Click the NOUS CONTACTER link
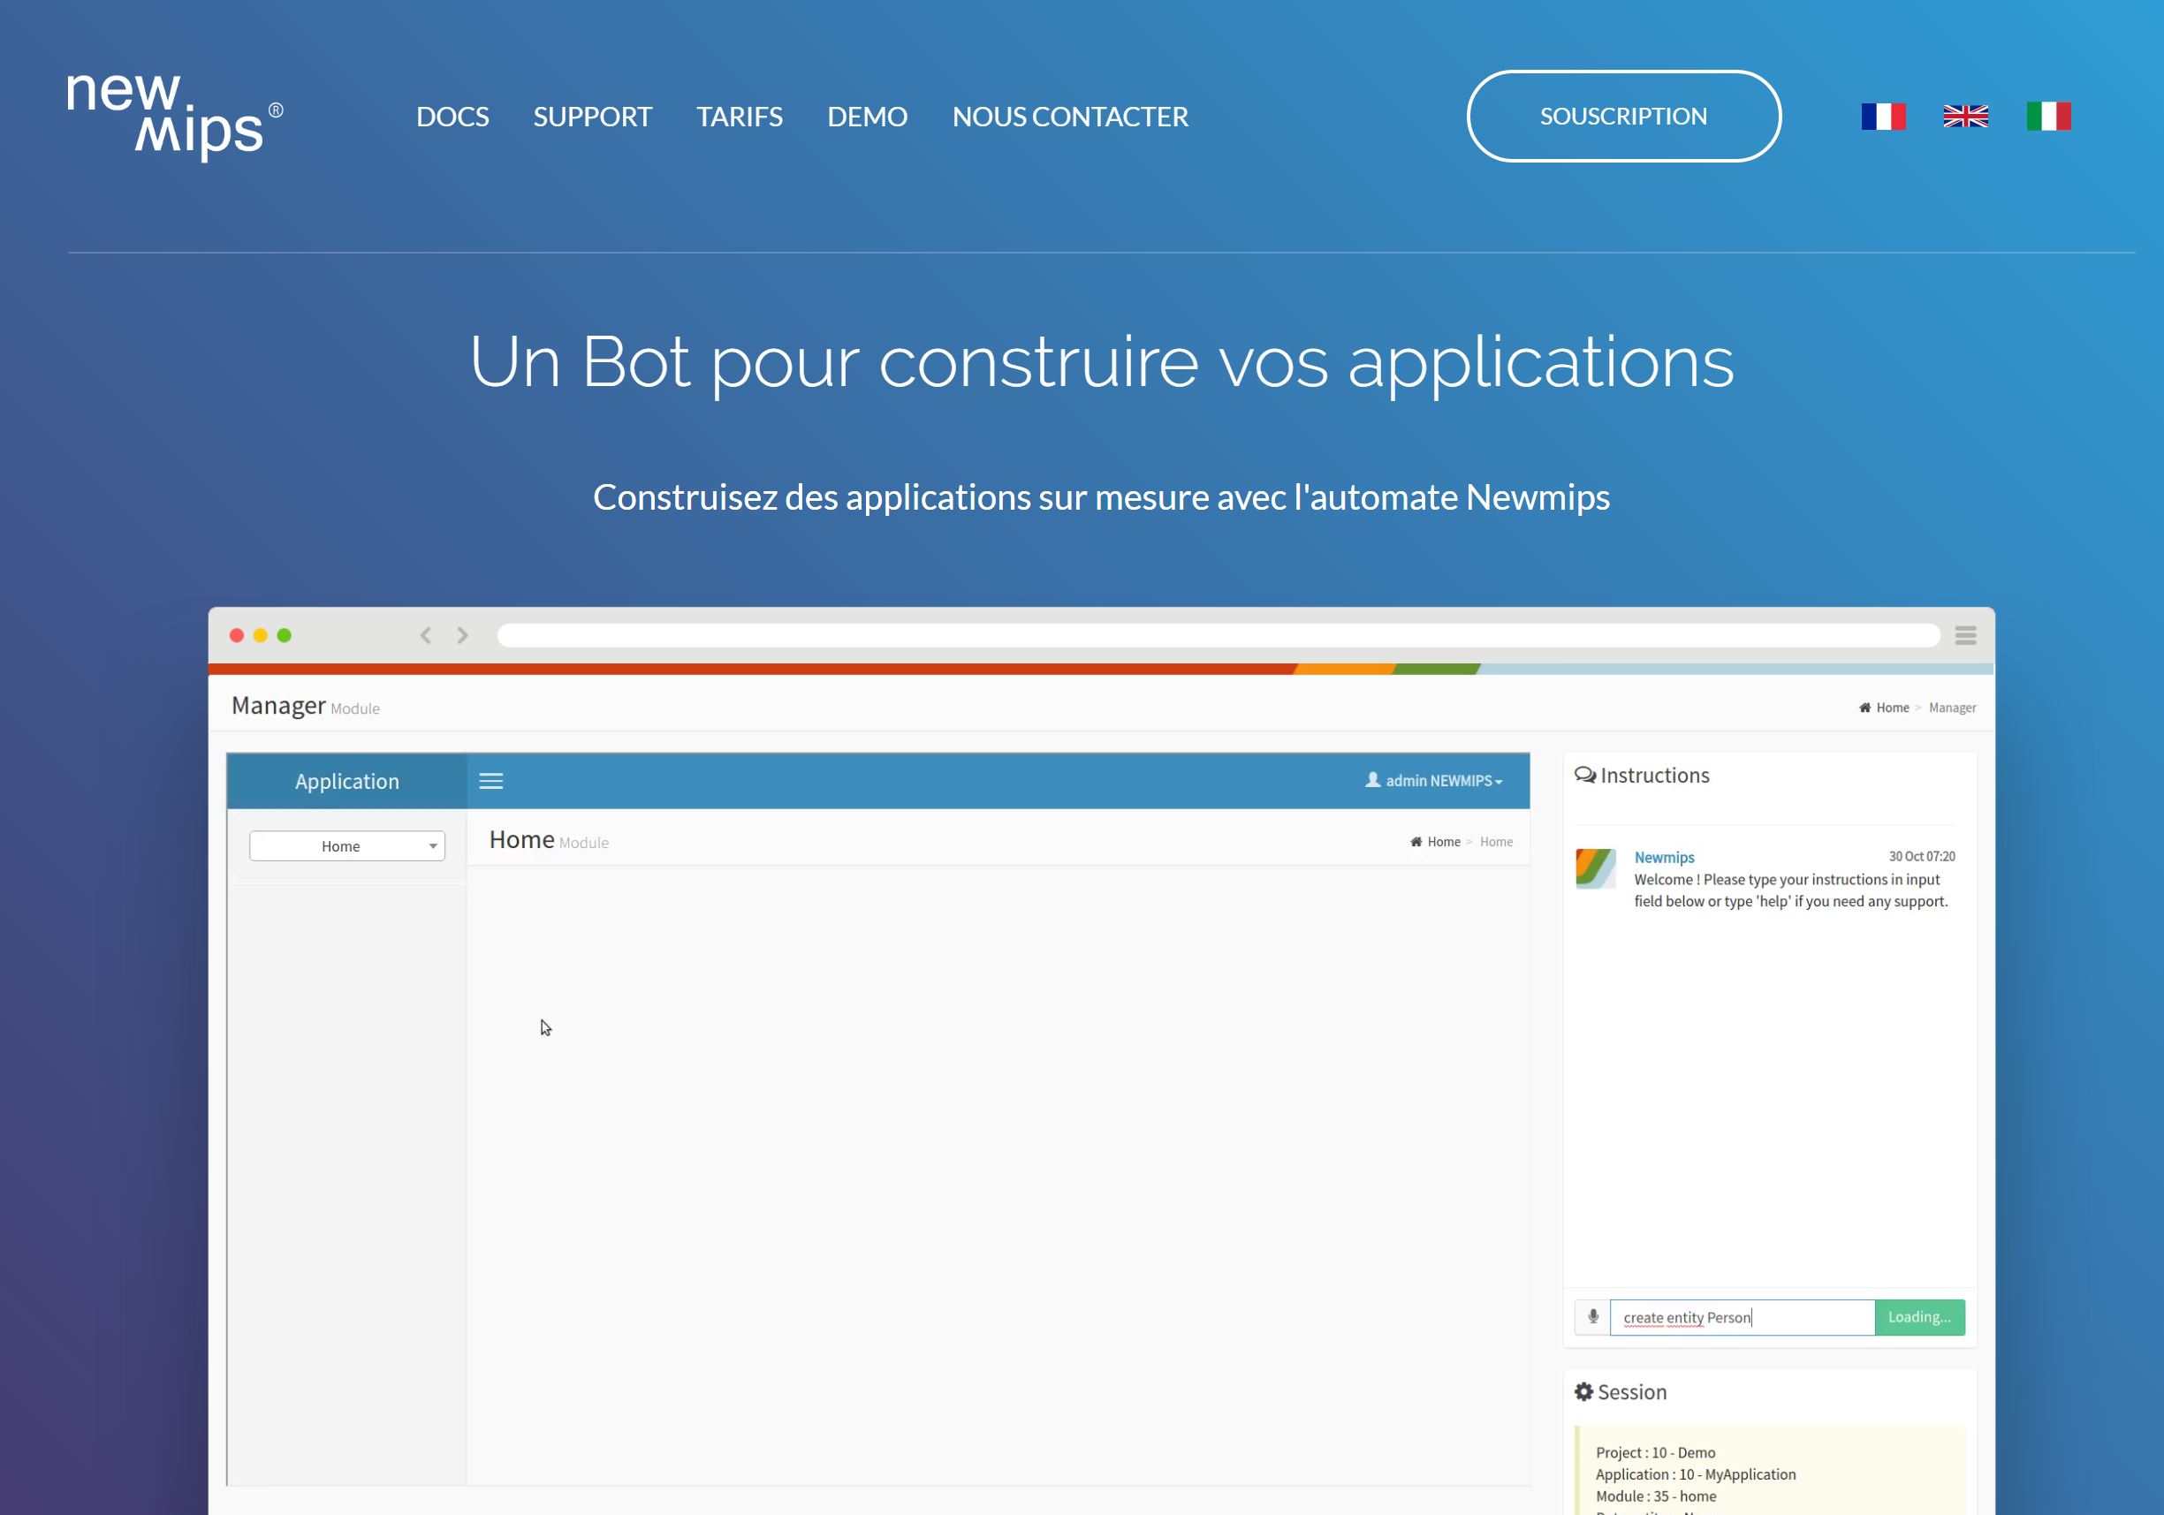Viewport: 2164px width, 1515px height. 1070,117
